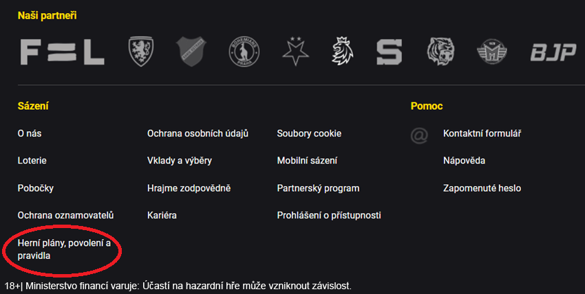This screenshot has width=585, height=294.
Task: Open 'Vklady a výběry' page
Action: pos(179,161)
